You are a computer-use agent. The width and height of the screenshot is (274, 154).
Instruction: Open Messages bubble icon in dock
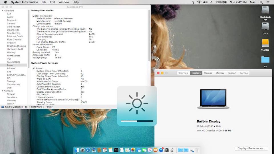[139, 150]
